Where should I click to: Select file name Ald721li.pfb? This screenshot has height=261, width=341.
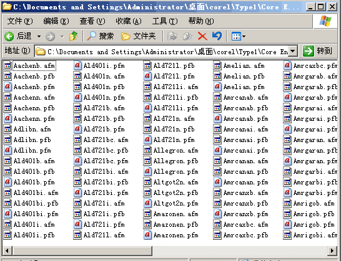[175, 98]
